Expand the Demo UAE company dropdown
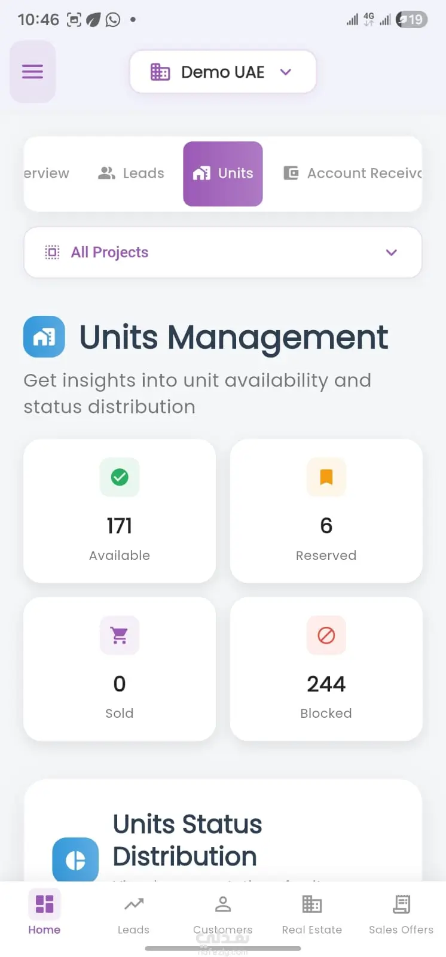This screenshot has width=446, height=957. 286,72
